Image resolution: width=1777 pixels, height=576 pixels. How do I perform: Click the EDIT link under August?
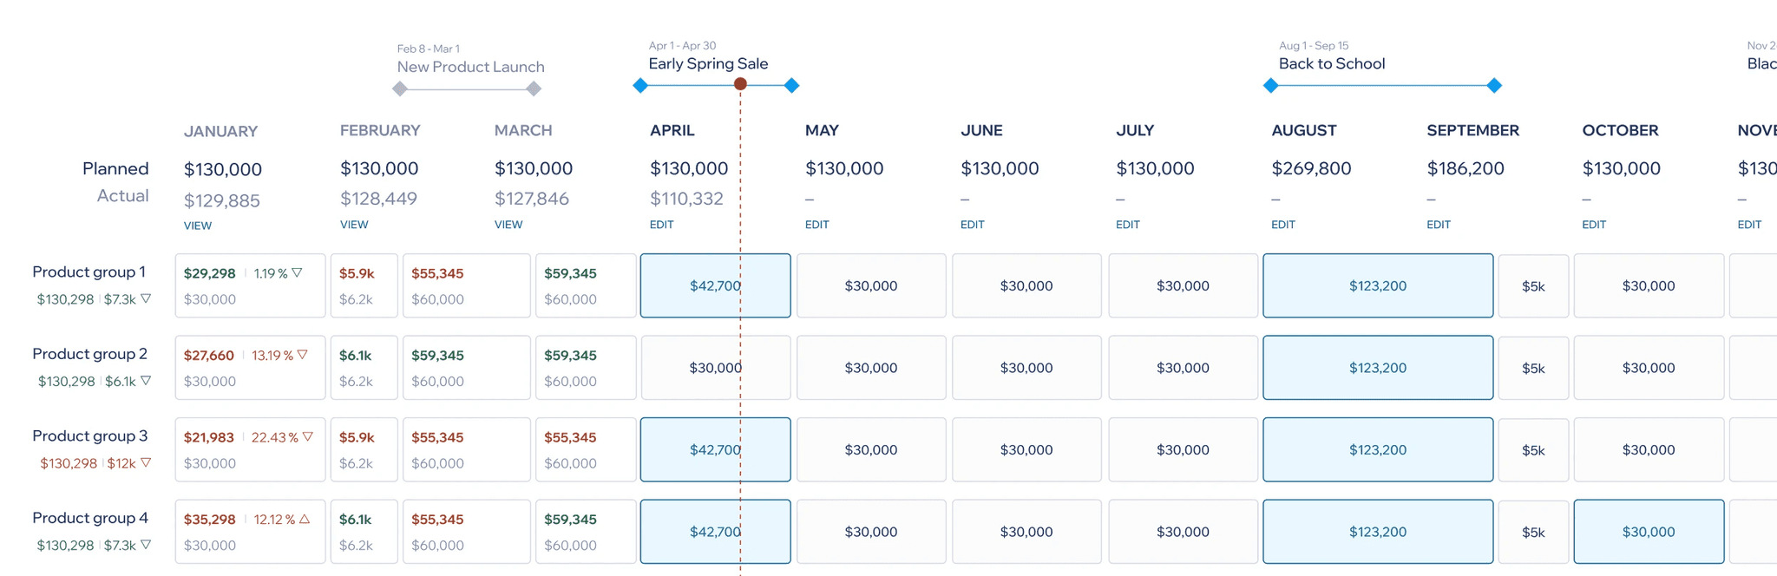pyautogui.click(x=1283, y=225)
